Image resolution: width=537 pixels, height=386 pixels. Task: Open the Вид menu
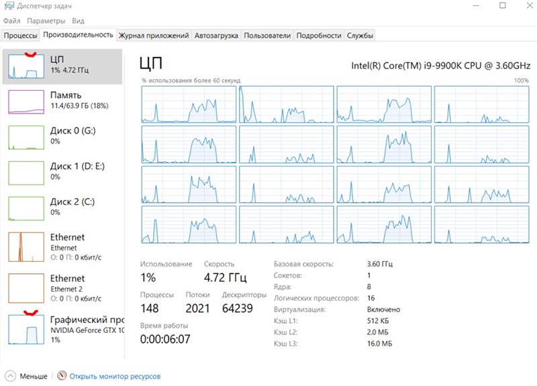point(78,21)
